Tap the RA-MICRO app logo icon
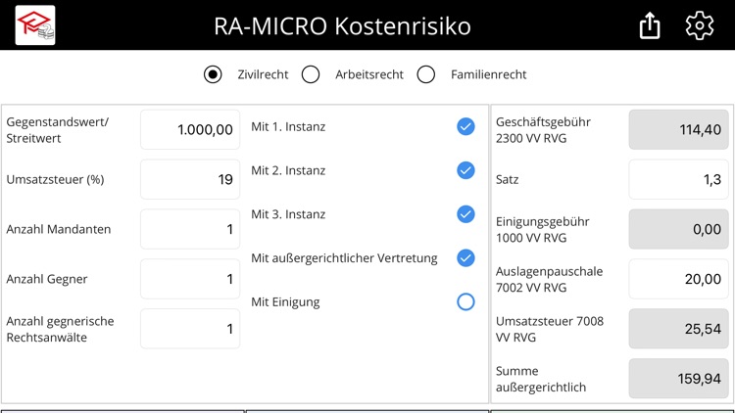The width and height of the screenshot is (735, 413). click(x=35, y=25)
